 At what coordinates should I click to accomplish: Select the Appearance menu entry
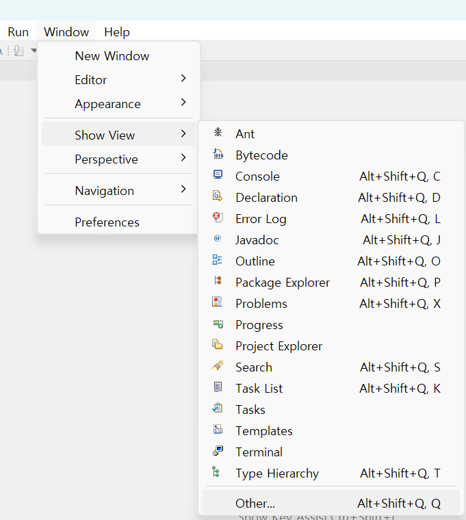(x=118, y=104)
